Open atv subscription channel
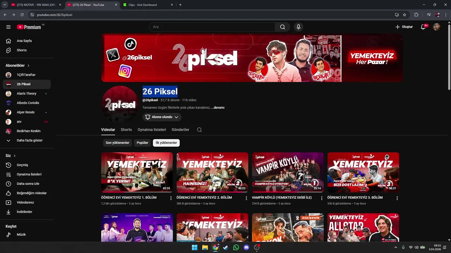The width and height of the screenshot is (451, 253). coord(27,122)
